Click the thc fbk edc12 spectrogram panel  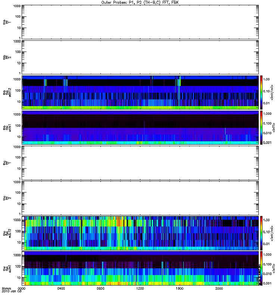(x=140, y=233)
